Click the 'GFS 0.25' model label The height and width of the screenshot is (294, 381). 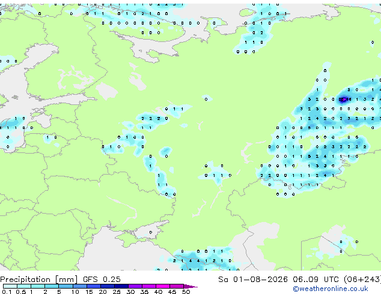102,279
